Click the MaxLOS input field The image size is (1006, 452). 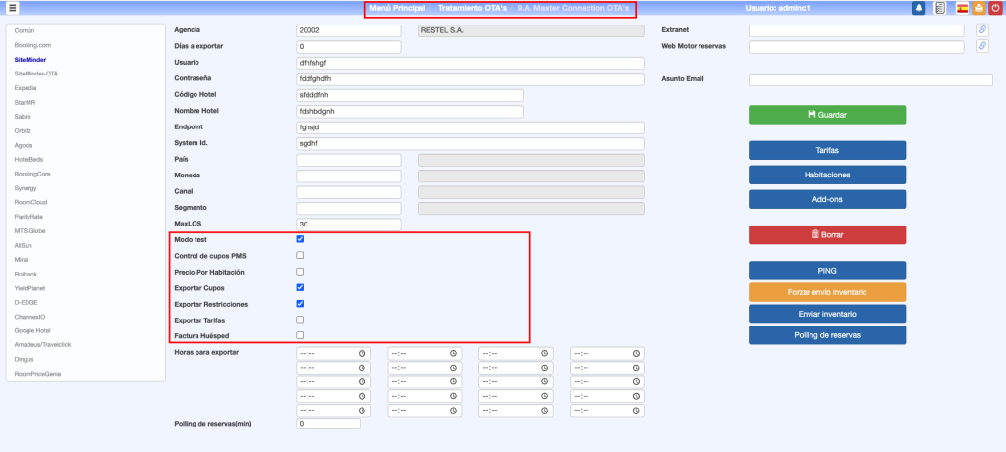pyautogui.click(x=349, y=225)
